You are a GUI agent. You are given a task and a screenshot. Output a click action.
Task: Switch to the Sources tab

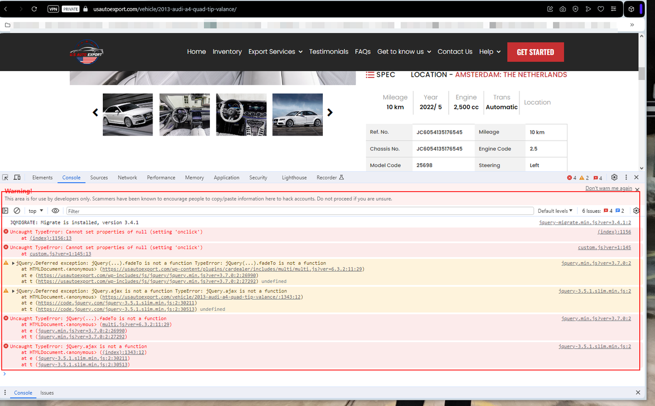[x=99, y=177]
